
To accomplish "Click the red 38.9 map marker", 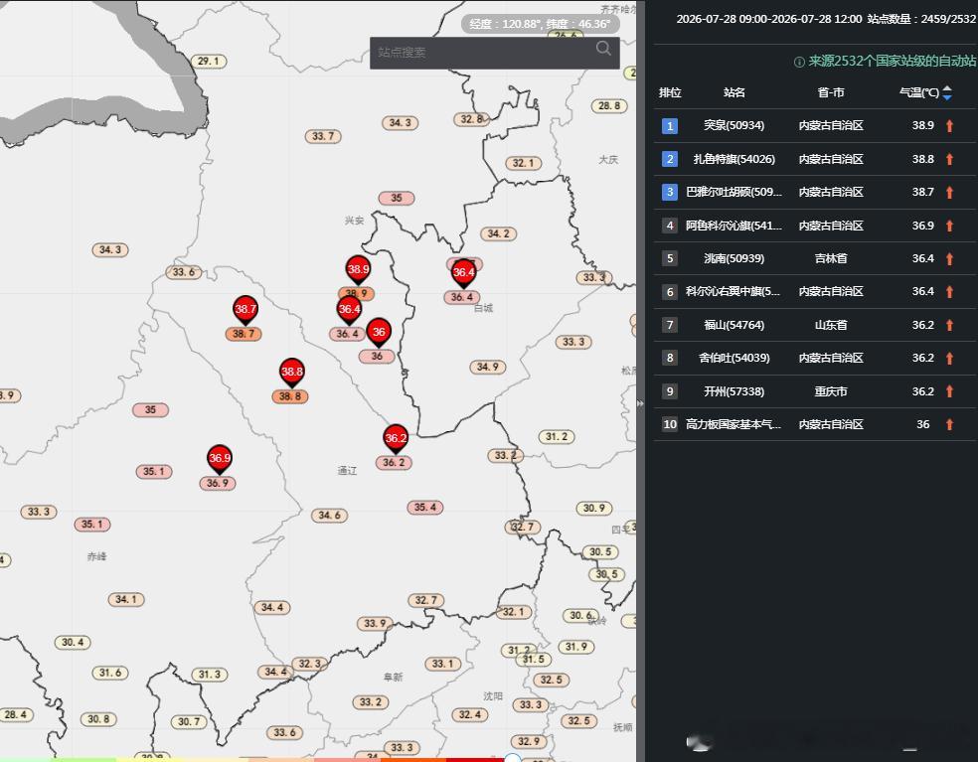I will 358,270.
